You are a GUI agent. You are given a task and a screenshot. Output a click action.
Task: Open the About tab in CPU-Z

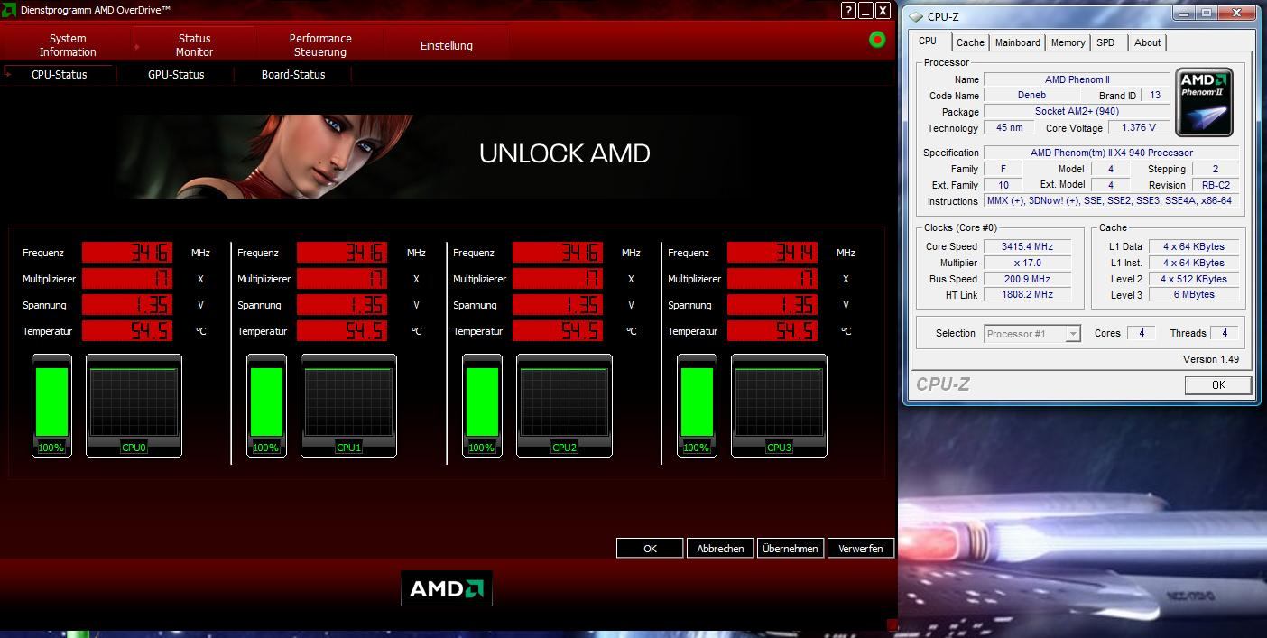(x=1148, y=42)
